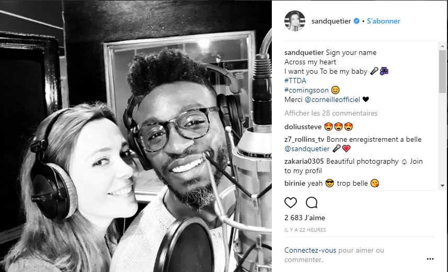
Task: Click the @sandquetier mention in the comment
Action: [x=307, y=149]
